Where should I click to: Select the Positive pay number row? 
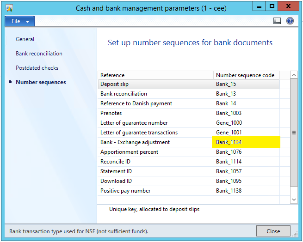click(x=155, y=191)
